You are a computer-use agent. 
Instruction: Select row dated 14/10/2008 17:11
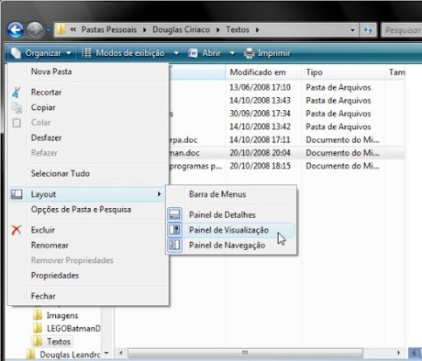click(x=260, y=140)
